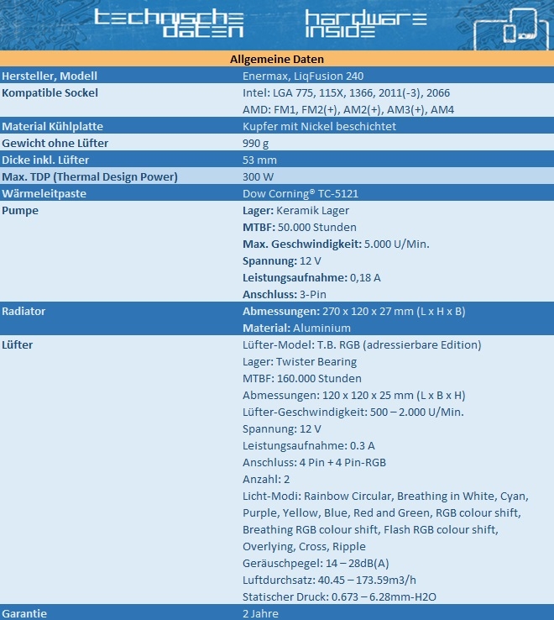Select pump 'Spannung: 12 V' bold line

click(x=281, y=261)
